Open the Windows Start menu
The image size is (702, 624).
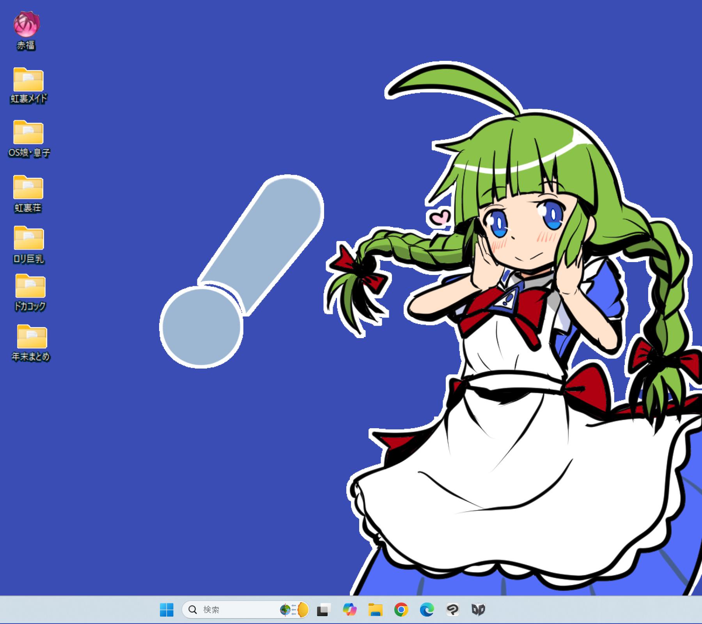point(167,610)
